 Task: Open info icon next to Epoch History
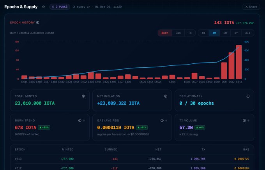coord(38,23)
